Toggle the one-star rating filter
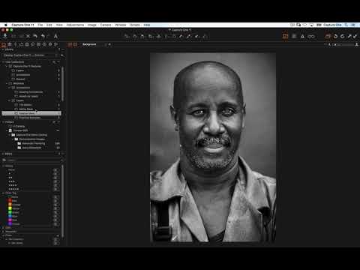This screenshot has width=360, height=270. pyautogui.click(x=55, y=174)
